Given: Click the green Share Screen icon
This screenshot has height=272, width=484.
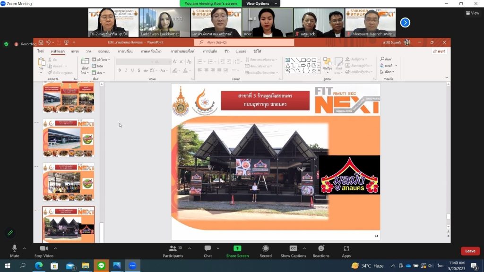Looking at the screenshot, I should (x=237, y=249).
